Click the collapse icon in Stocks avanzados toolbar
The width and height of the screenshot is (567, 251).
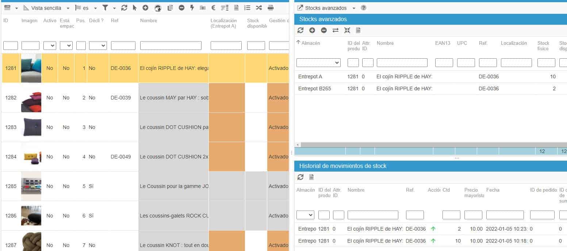(347, 30)
